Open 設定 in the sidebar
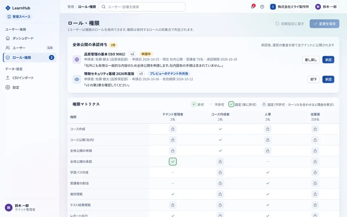The width and height of the screenshot is (347, 217). pos(30,88)
